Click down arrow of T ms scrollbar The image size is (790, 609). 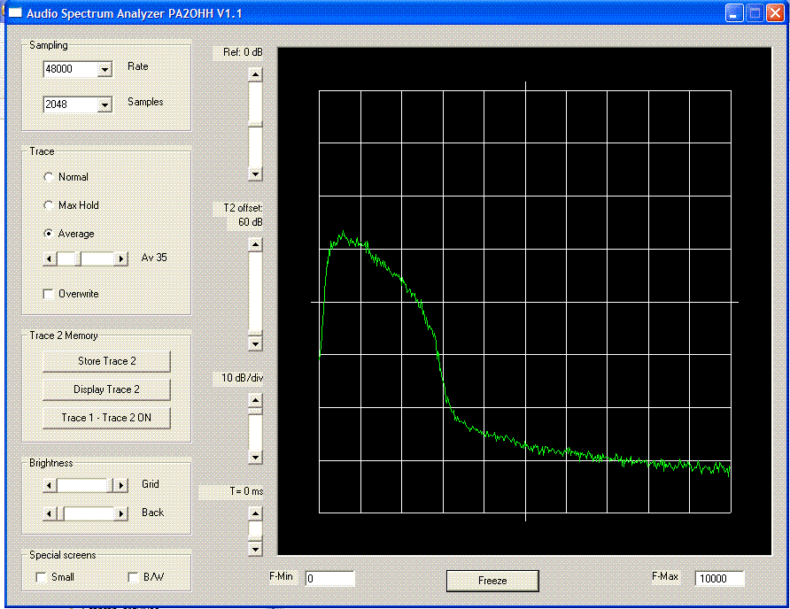pyautogui.click(x=255, y=549)
